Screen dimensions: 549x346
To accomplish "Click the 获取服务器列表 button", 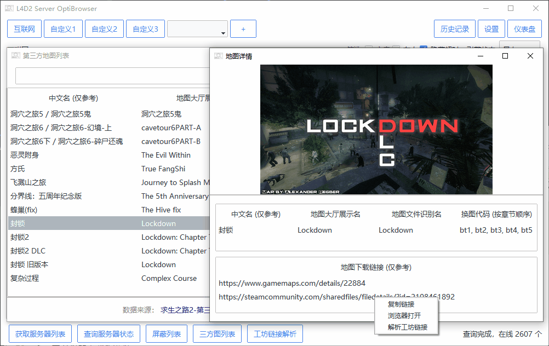I will [x=41, y=334].
